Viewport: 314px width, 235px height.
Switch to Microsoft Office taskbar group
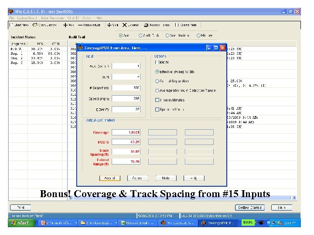tap(59, 223)
